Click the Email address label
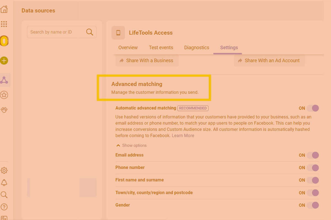The height and width of the screenshot is (220, 331). tap(129, 155)
